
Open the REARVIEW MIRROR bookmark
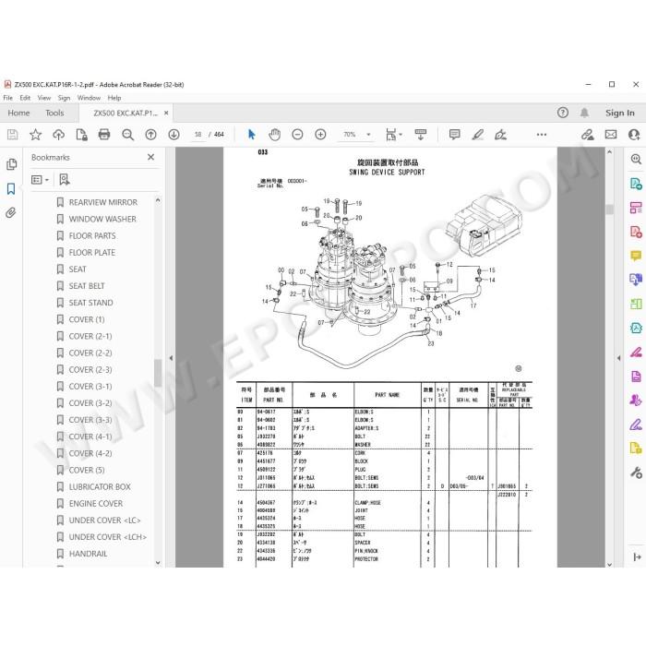103,202
